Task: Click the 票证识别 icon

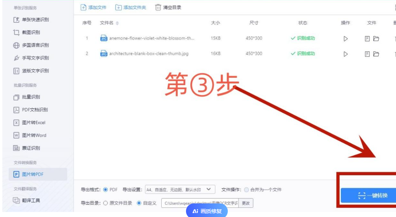Action: click(x=16, y=148)
